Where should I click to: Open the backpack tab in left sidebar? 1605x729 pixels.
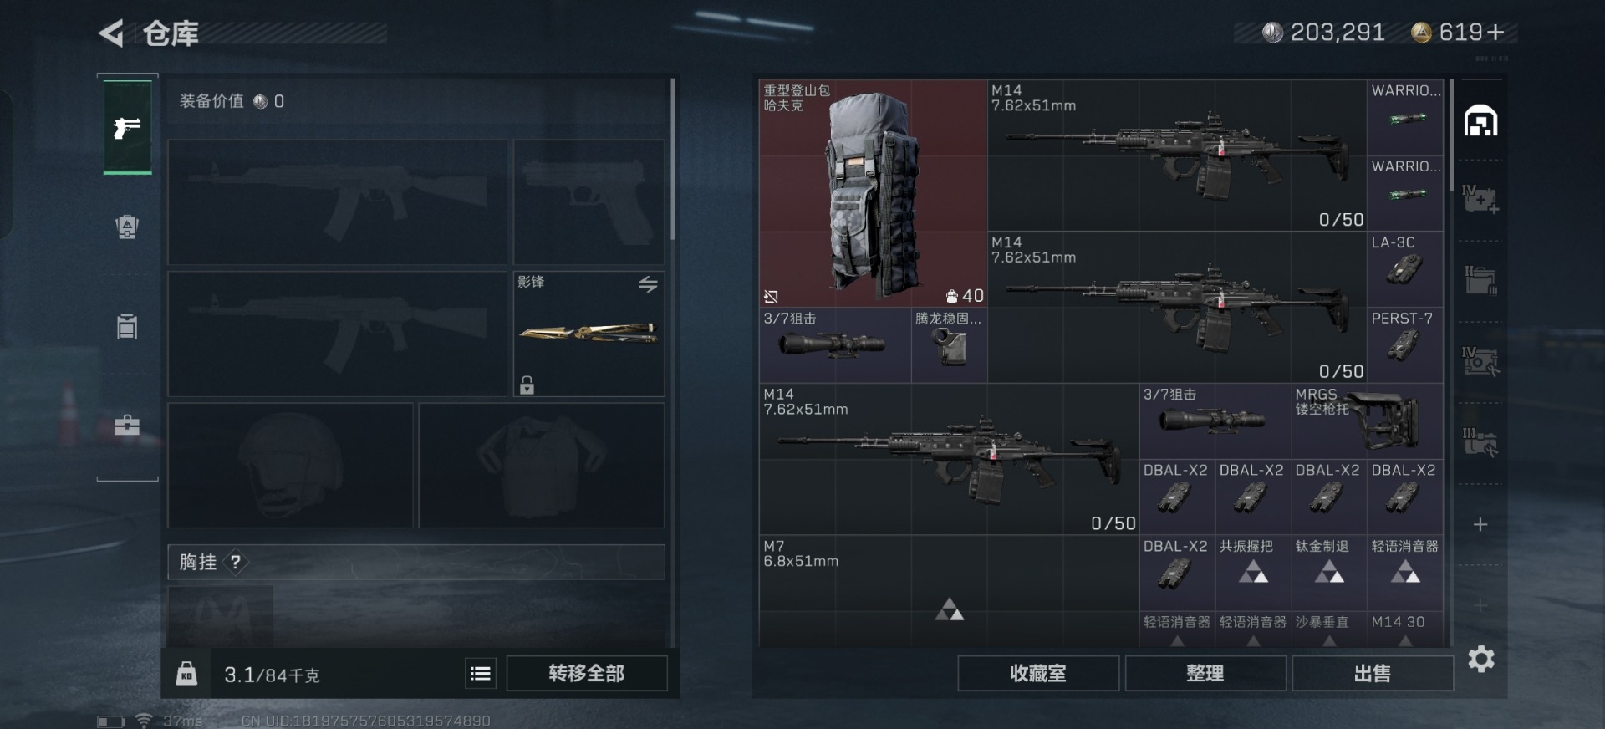tap(127, 227)
